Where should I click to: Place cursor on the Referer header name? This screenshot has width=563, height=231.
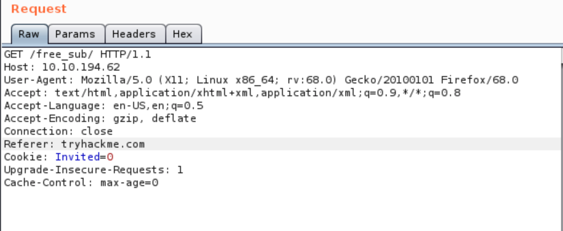29,144
